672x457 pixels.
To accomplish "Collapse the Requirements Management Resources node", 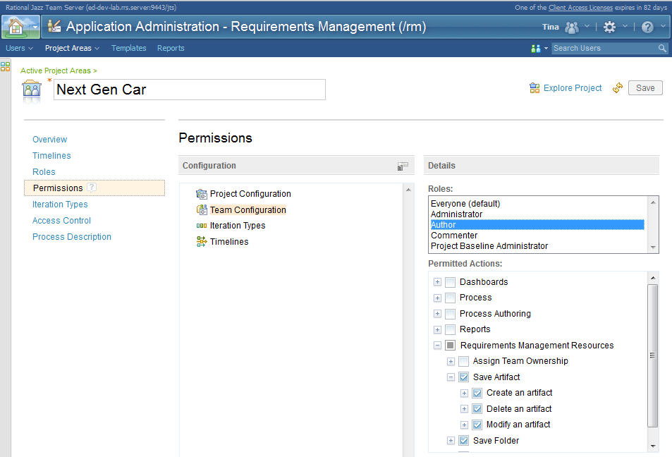I will click(x=438, y=345).
